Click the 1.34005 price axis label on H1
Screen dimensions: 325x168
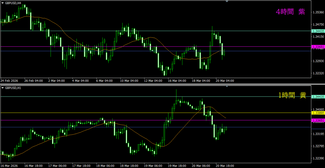(x=318, y=109)
